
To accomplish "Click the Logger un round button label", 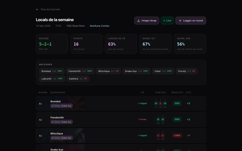I will tap(193, 21).
